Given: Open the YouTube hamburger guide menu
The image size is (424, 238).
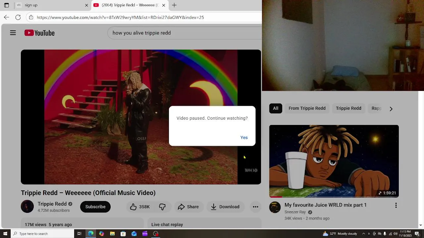Looking at the screenshot, I should 13,33.
